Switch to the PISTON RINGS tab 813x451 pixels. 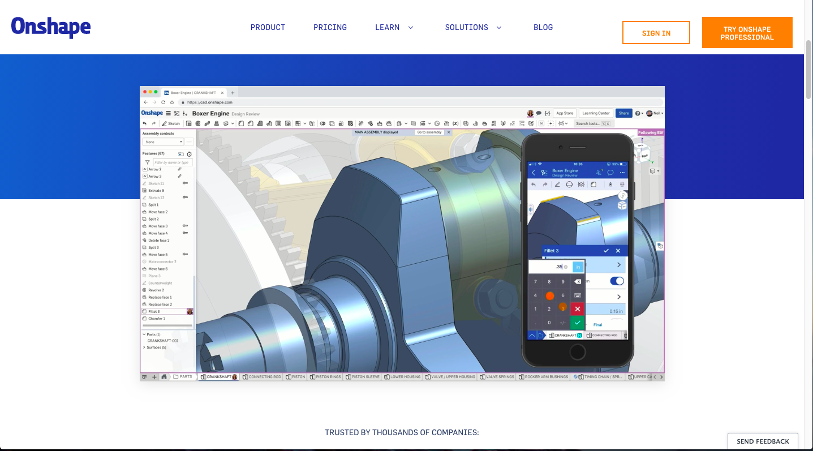pyautogui.click(x=325, y=377)
